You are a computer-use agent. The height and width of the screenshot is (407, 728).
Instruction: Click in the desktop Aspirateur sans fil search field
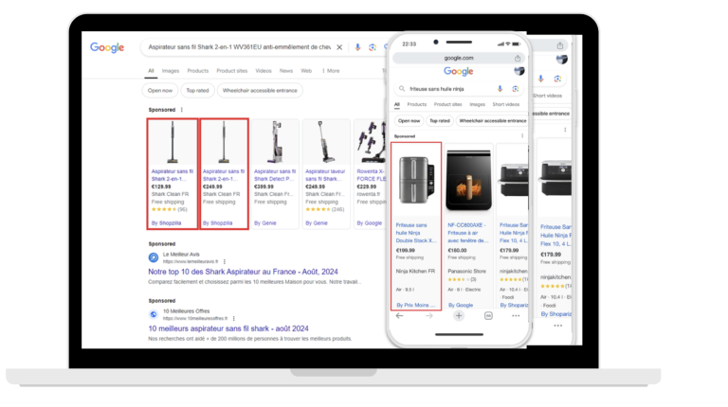240,47
